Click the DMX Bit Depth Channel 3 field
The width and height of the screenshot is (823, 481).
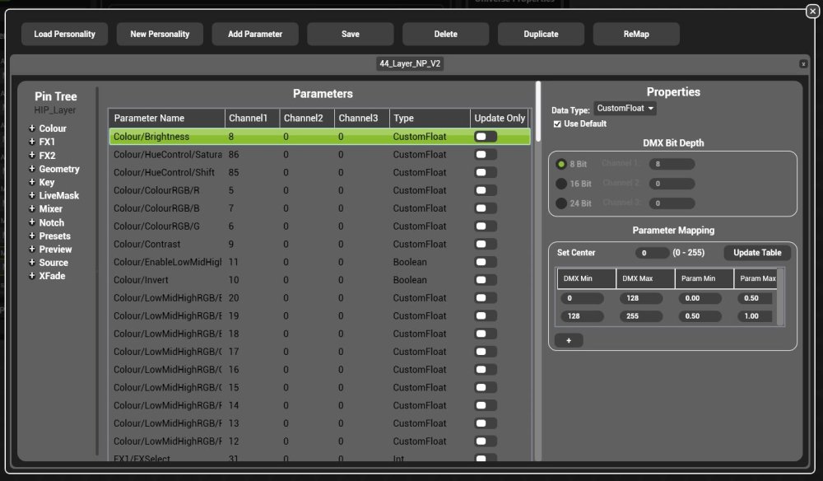tap(672, 203)
